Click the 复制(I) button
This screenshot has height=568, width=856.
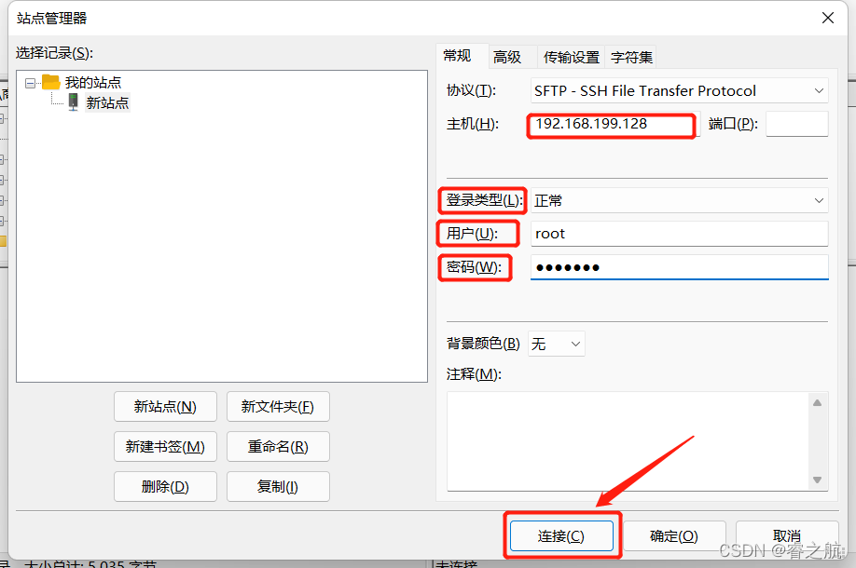pos(278,487)
